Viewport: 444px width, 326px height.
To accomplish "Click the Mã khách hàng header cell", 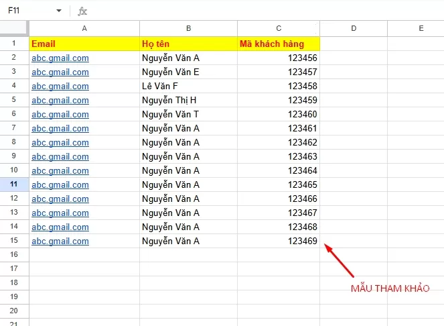I will 279,44.
